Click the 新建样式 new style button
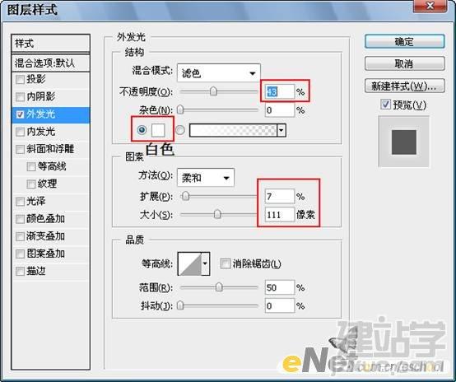This screenshot has height=382, width=456. click(x=404, y=86)
